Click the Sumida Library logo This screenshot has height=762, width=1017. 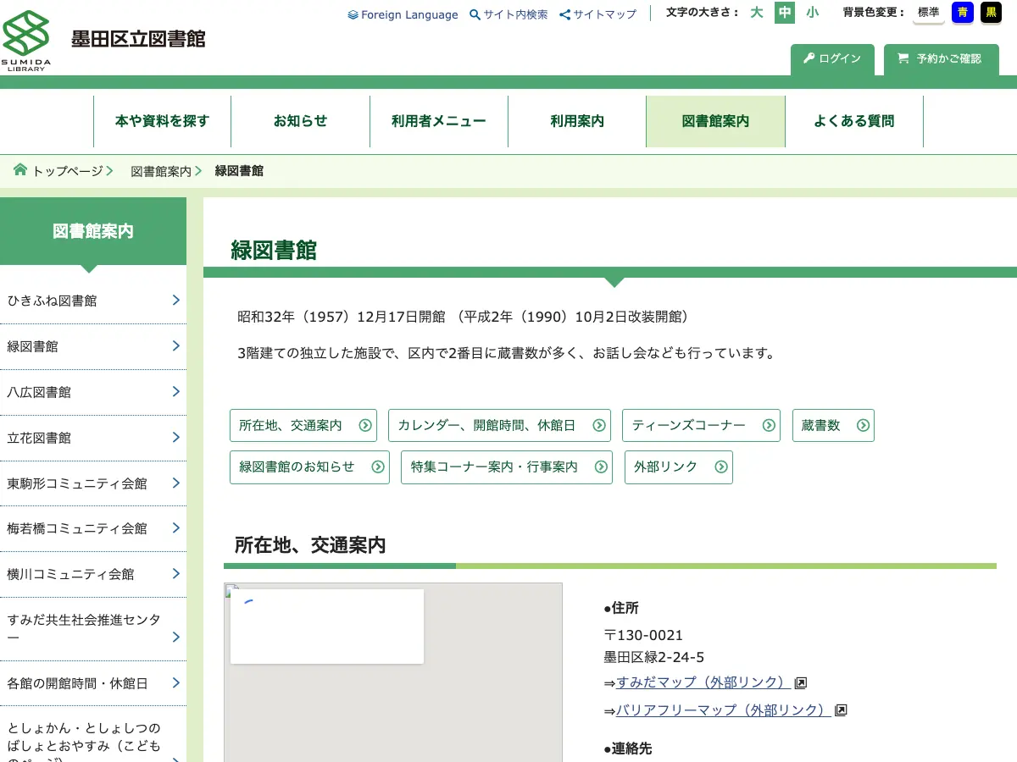[x=26, y=41]
